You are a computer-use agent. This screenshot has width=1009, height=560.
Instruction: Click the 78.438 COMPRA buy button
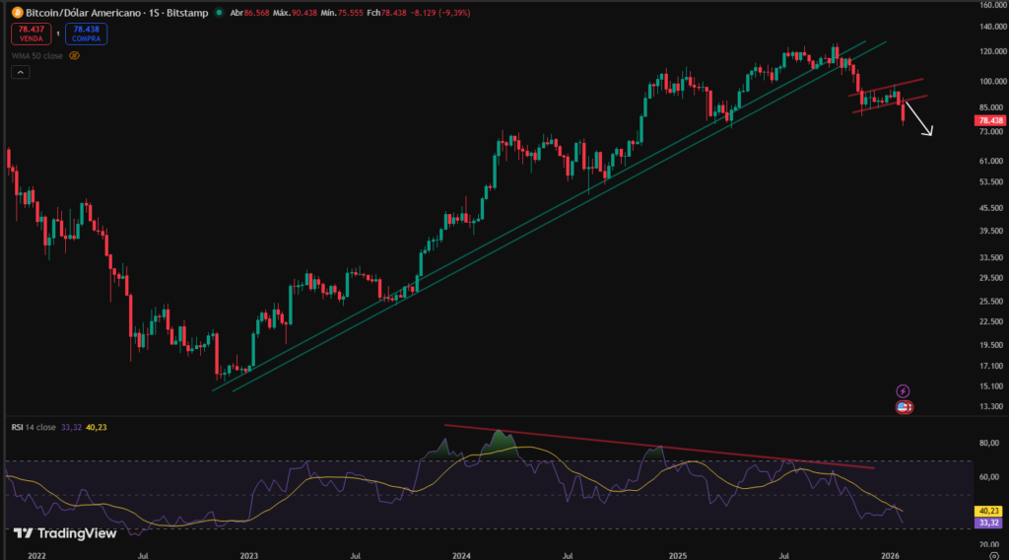tap(87, 34)
